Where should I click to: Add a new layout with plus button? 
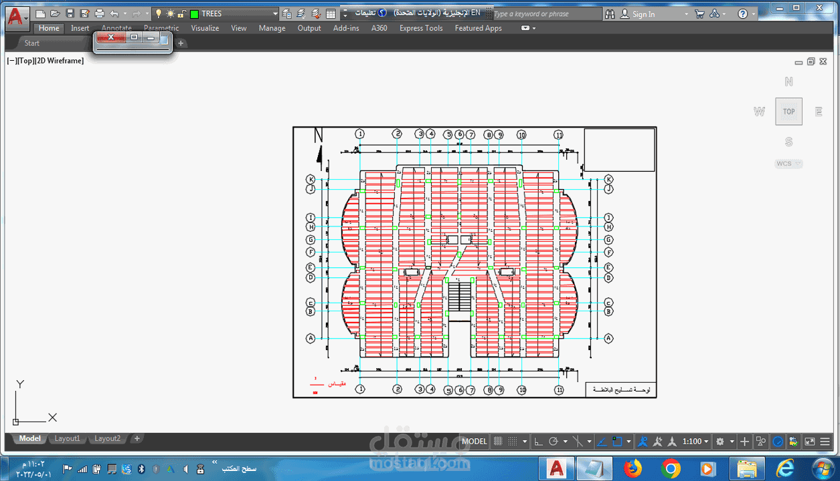[137, 439]
